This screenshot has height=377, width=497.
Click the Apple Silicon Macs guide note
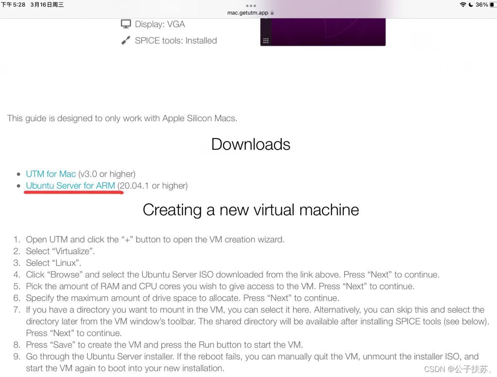point(122,118)
